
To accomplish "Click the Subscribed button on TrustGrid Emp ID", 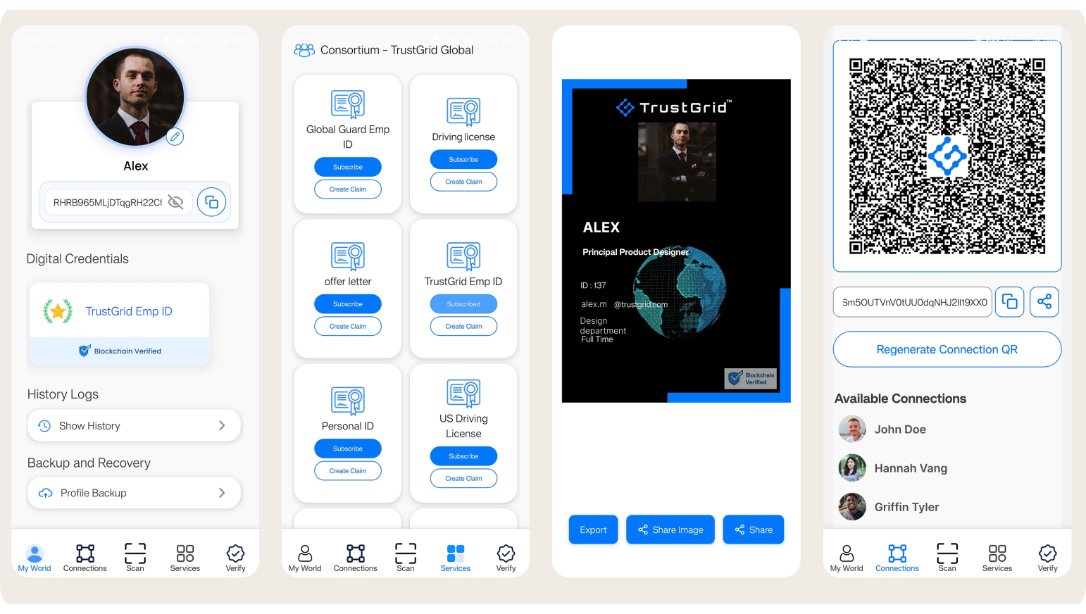I will 463,304.
